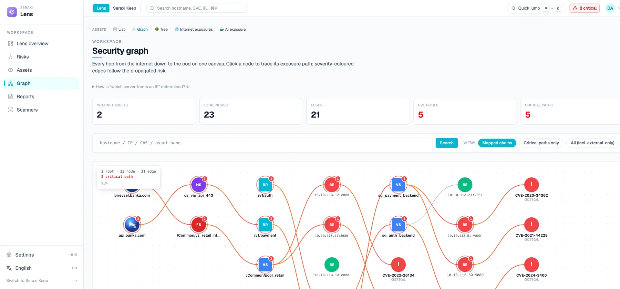The image size is (620, 289).
Task: Go to Assets in sidebar
Action: [41, 70]
